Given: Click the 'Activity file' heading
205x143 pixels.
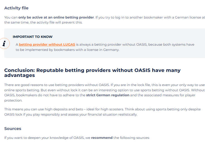Looking at the screenshot, I should pyautogui.click(x=16, y=8).
